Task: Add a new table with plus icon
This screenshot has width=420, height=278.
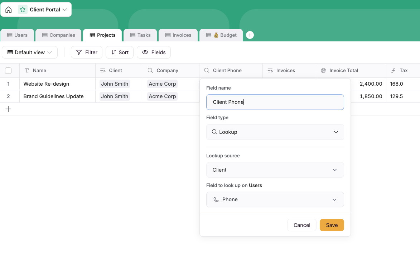Action: click(x=250, y=35)
